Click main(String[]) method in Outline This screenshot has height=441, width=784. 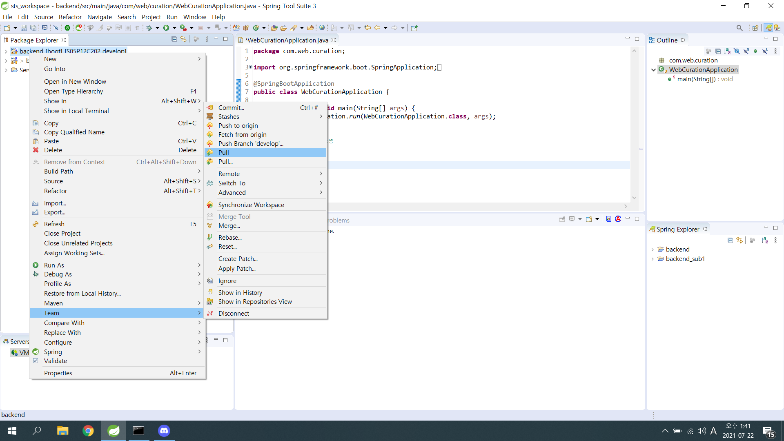pos(696,79)
